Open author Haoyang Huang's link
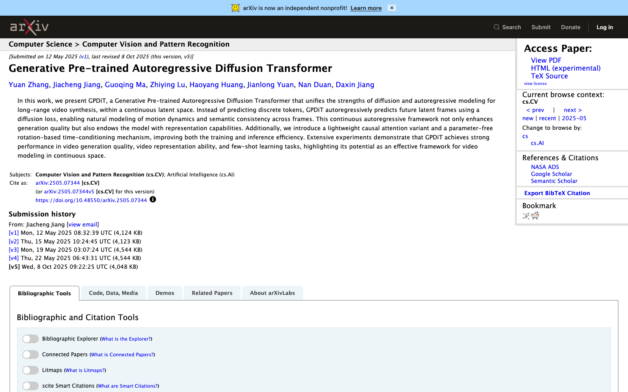The width and height of the screenshot is (628, 392). pyautogui.click(x=216, y=84)
